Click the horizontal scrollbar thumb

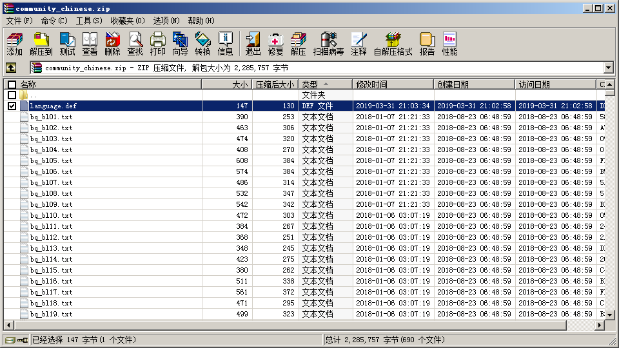point(290,325)
